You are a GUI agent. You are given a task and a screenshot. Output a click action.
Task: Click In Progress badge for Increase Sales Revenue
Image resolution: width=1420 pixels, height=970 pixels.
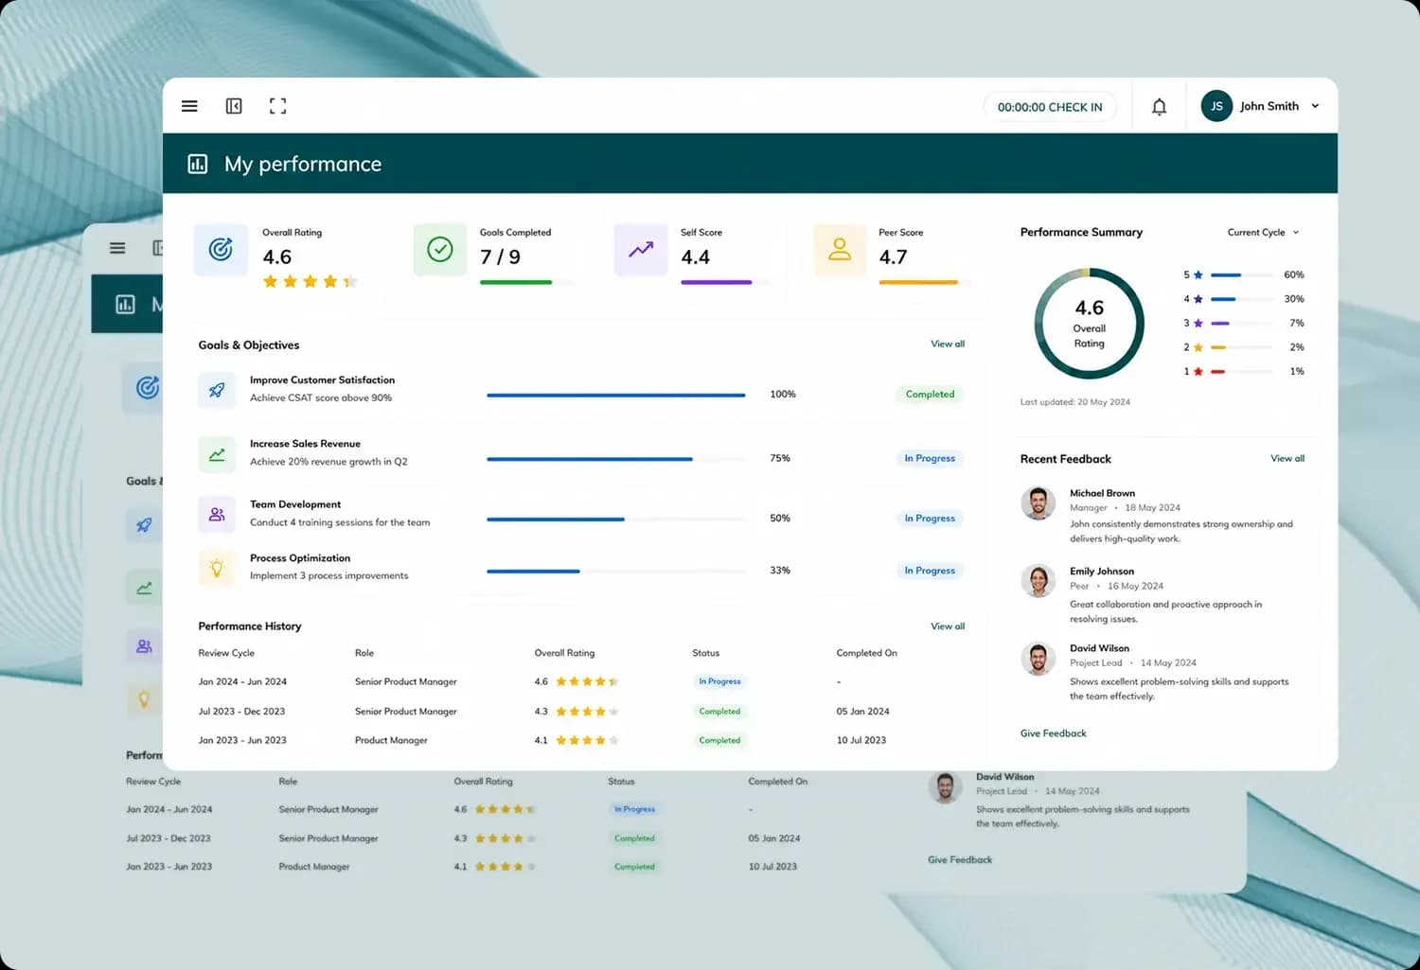click(x=930, y=458)
